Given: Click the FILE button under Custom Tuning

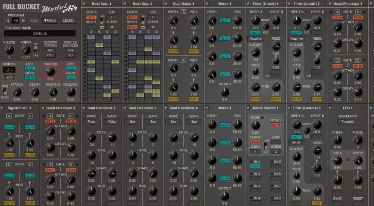Looking at the screenshot, I should (50, 55).
